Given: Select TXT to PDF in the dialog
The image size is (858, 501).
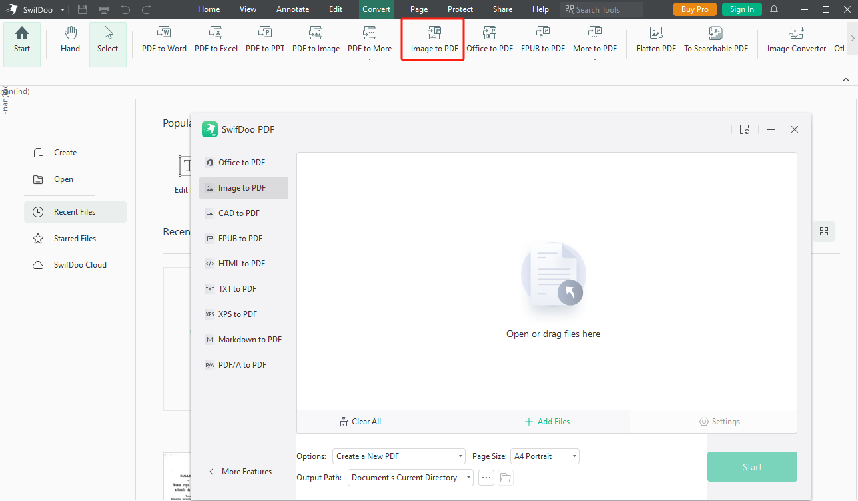Looking at the screenshot, I should click(244, 289).
